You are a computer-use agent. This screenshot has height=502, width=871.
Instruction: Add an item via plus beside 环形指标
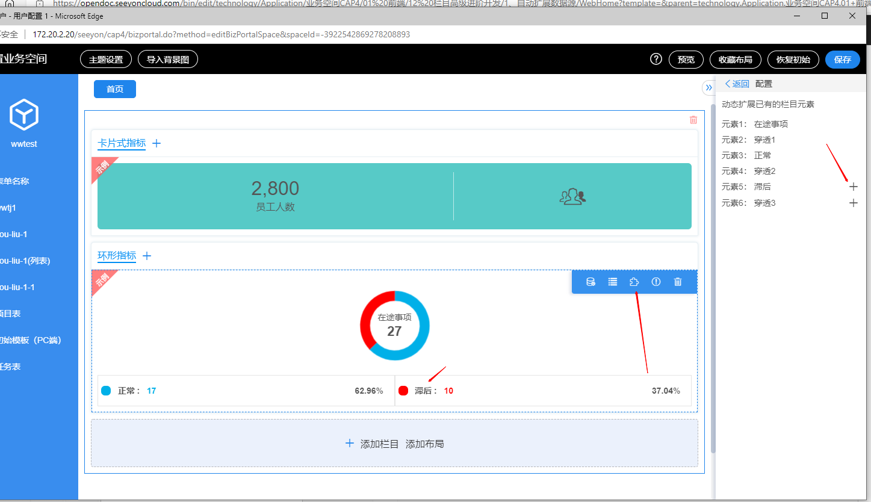click(x=147, y=256)
